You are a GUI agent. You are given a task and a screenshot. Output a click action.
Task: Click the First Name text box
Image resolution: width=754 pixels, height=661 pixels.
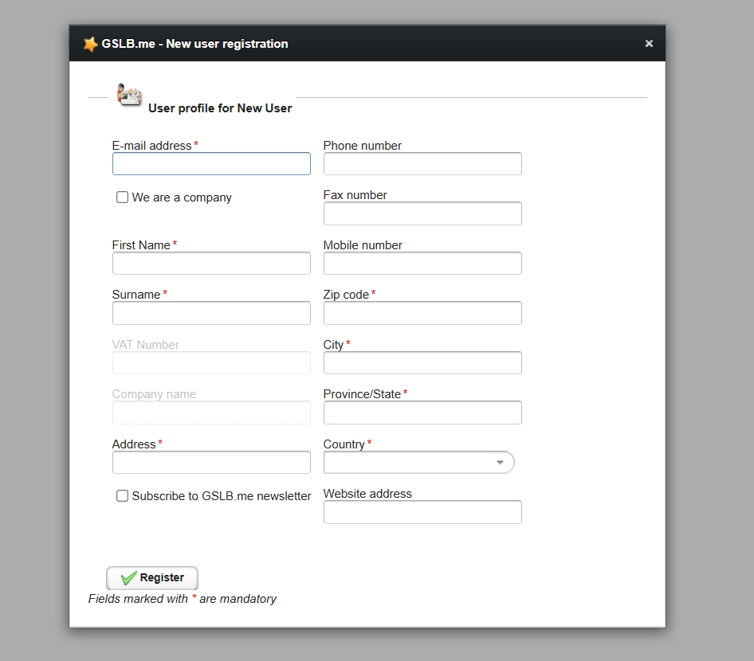click(x=211, y=264)
